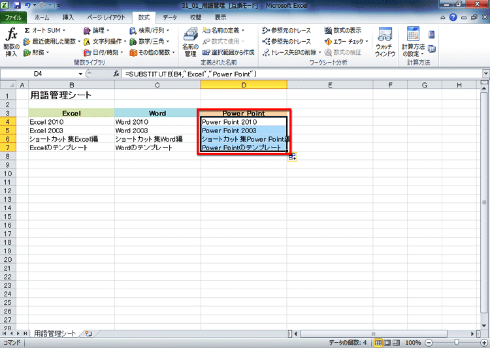Open Calculation Options (計算方法の設定)
The image size is (490, 348).
[x=413, y=42]
